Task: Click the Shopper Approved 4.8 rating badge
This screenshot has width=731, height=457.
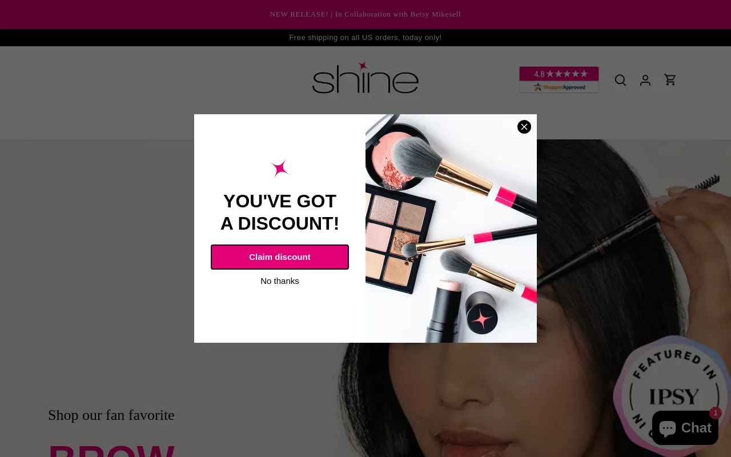Action: [x=559, y=79]
